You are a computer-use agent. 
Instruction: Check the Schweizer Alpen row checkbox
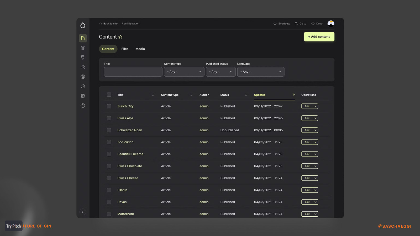(x=109, y=130)
